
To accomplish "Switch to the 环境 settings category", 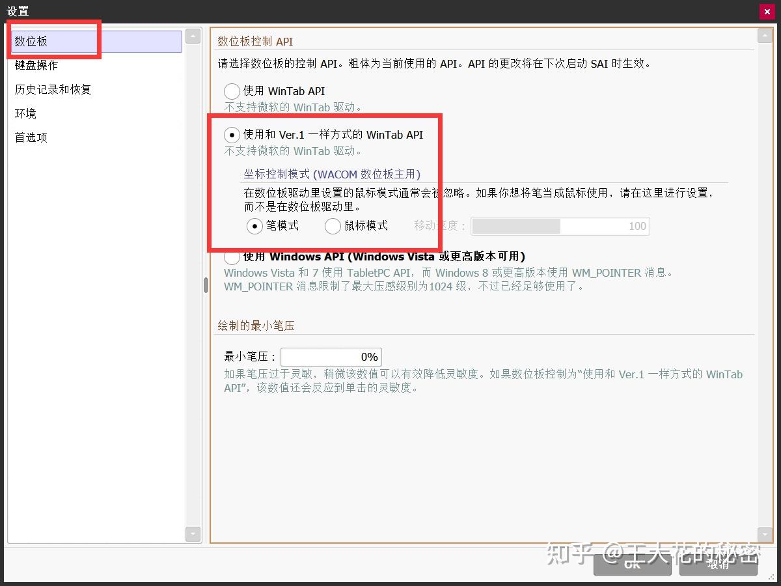I will coord(25,113).
